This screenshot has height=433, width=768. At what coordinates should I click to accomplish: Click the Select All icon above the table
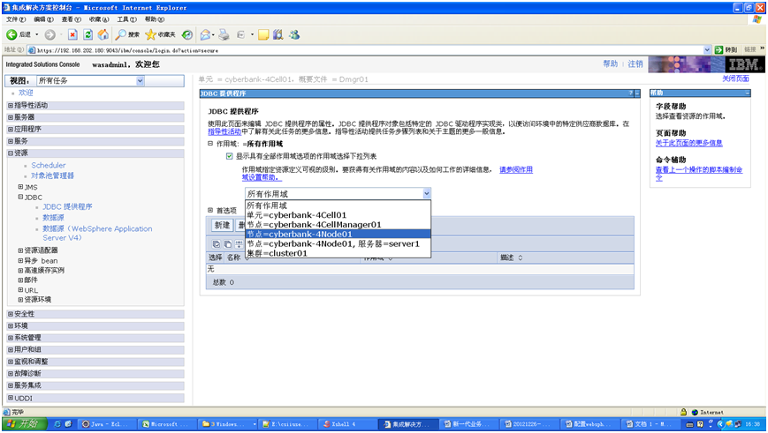216,244
